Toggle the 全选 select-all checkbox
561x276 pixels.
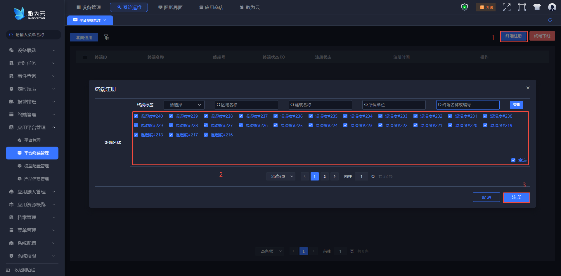point(513,160)
